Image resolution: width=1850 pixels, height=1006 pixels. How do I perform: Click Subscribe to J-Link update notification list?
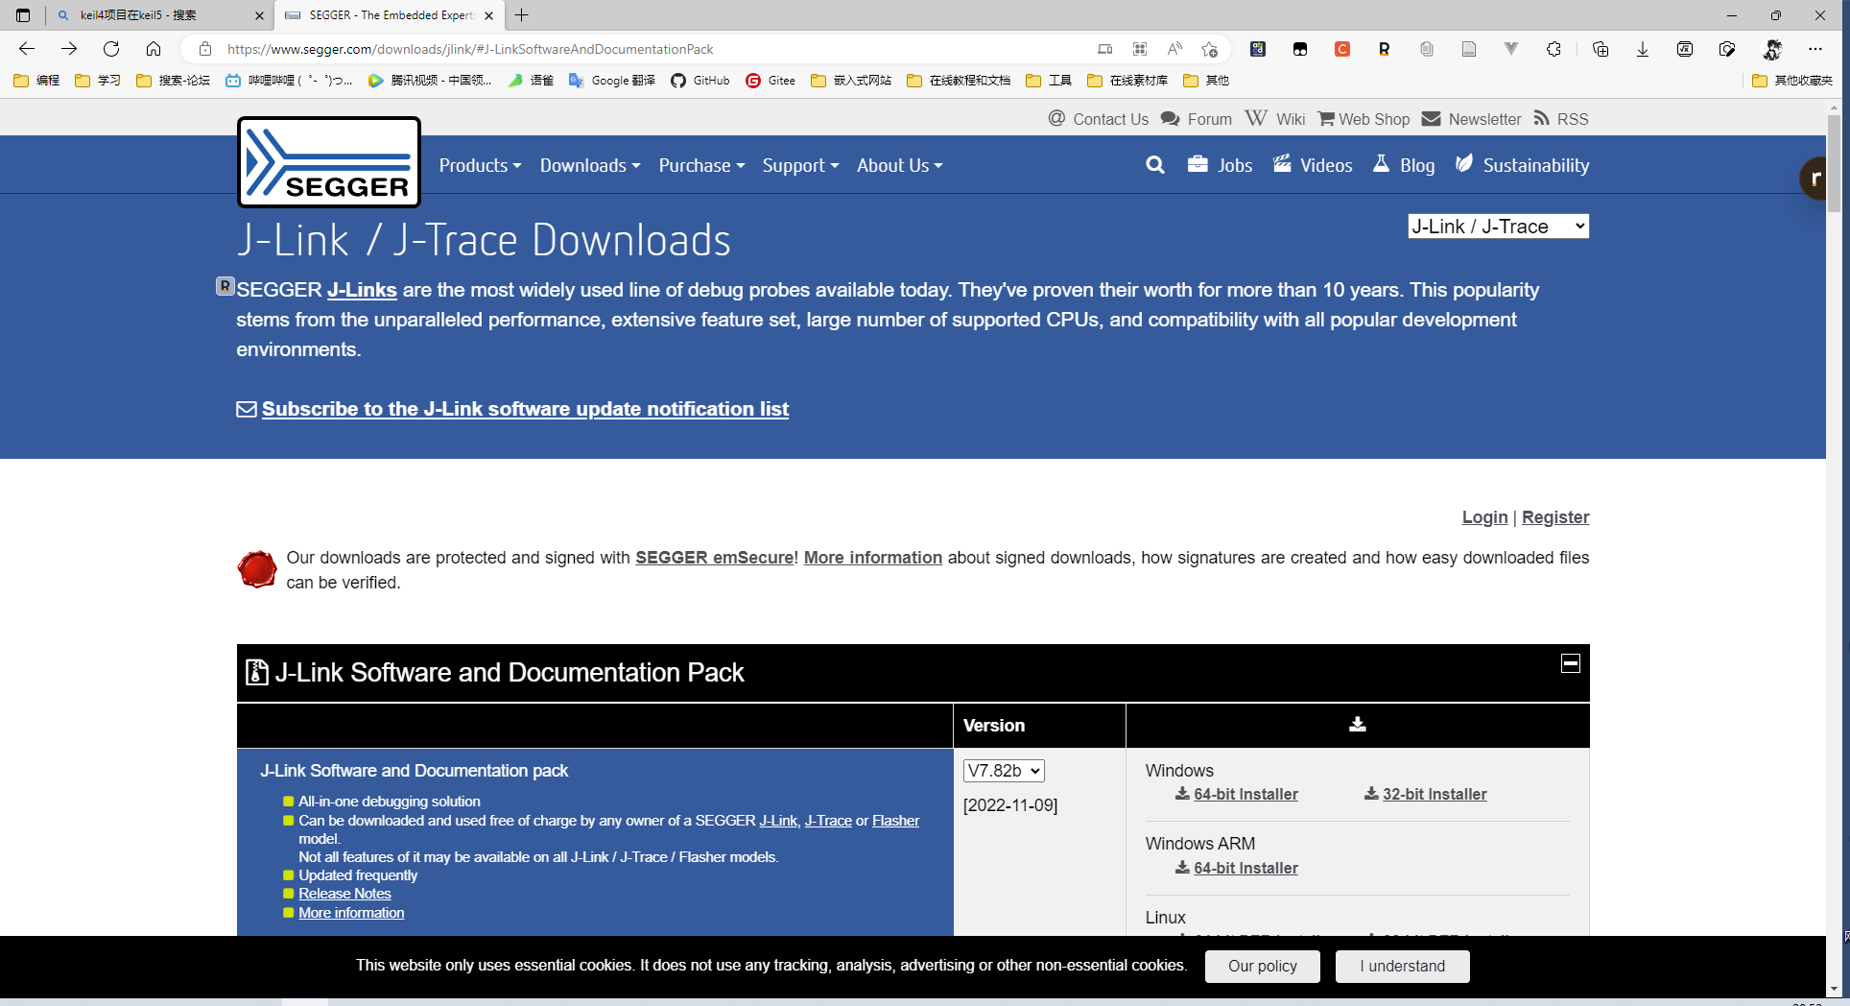pyautogui.click(x=525, y=409)
